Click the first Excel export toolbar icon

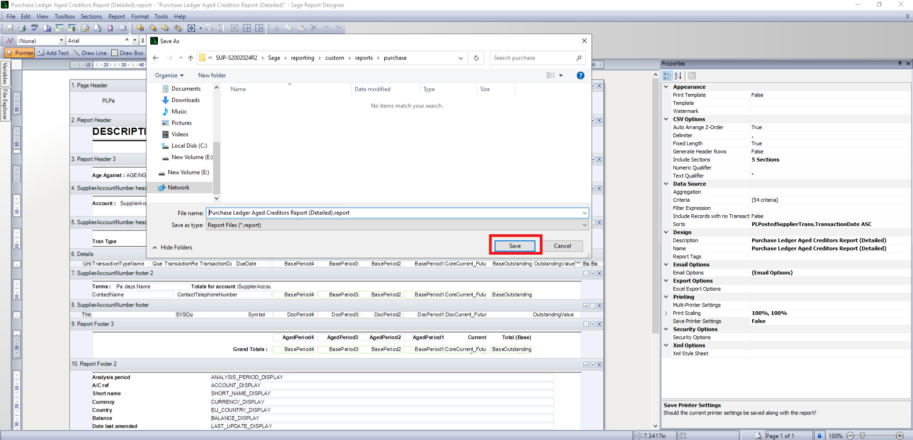59,28
